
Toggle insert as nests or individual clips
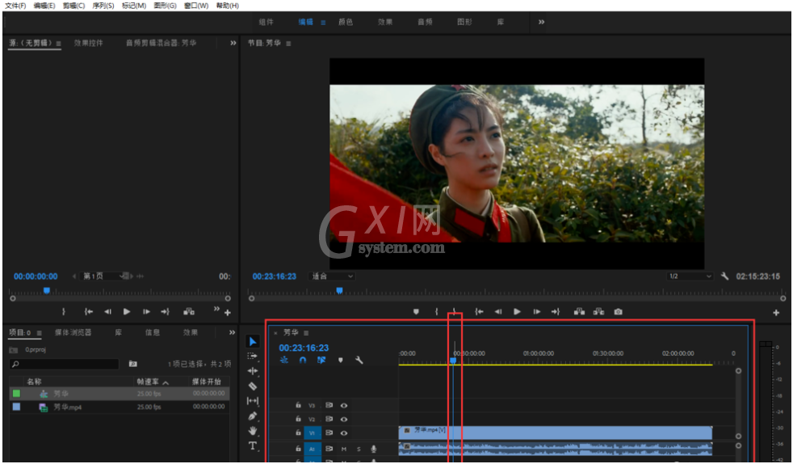[283, 361]
